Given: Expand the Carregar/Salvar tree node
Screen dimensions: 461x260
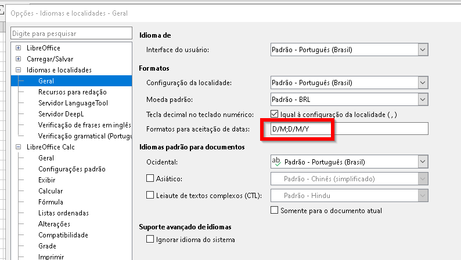Looking at the screenshot, I should (19, 59).
